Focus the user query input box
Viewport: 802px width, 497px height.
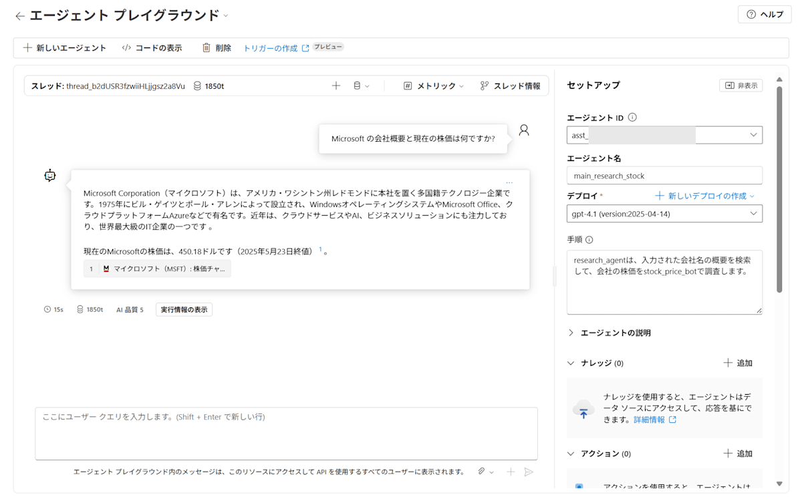click(x=286, y=434)
